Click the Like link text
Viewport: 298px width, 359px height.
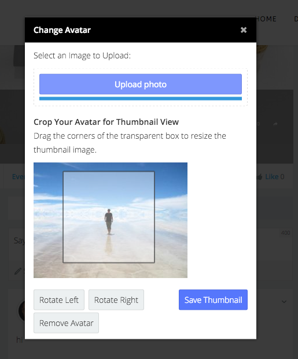pyautogui.click(x=272, y=176)
